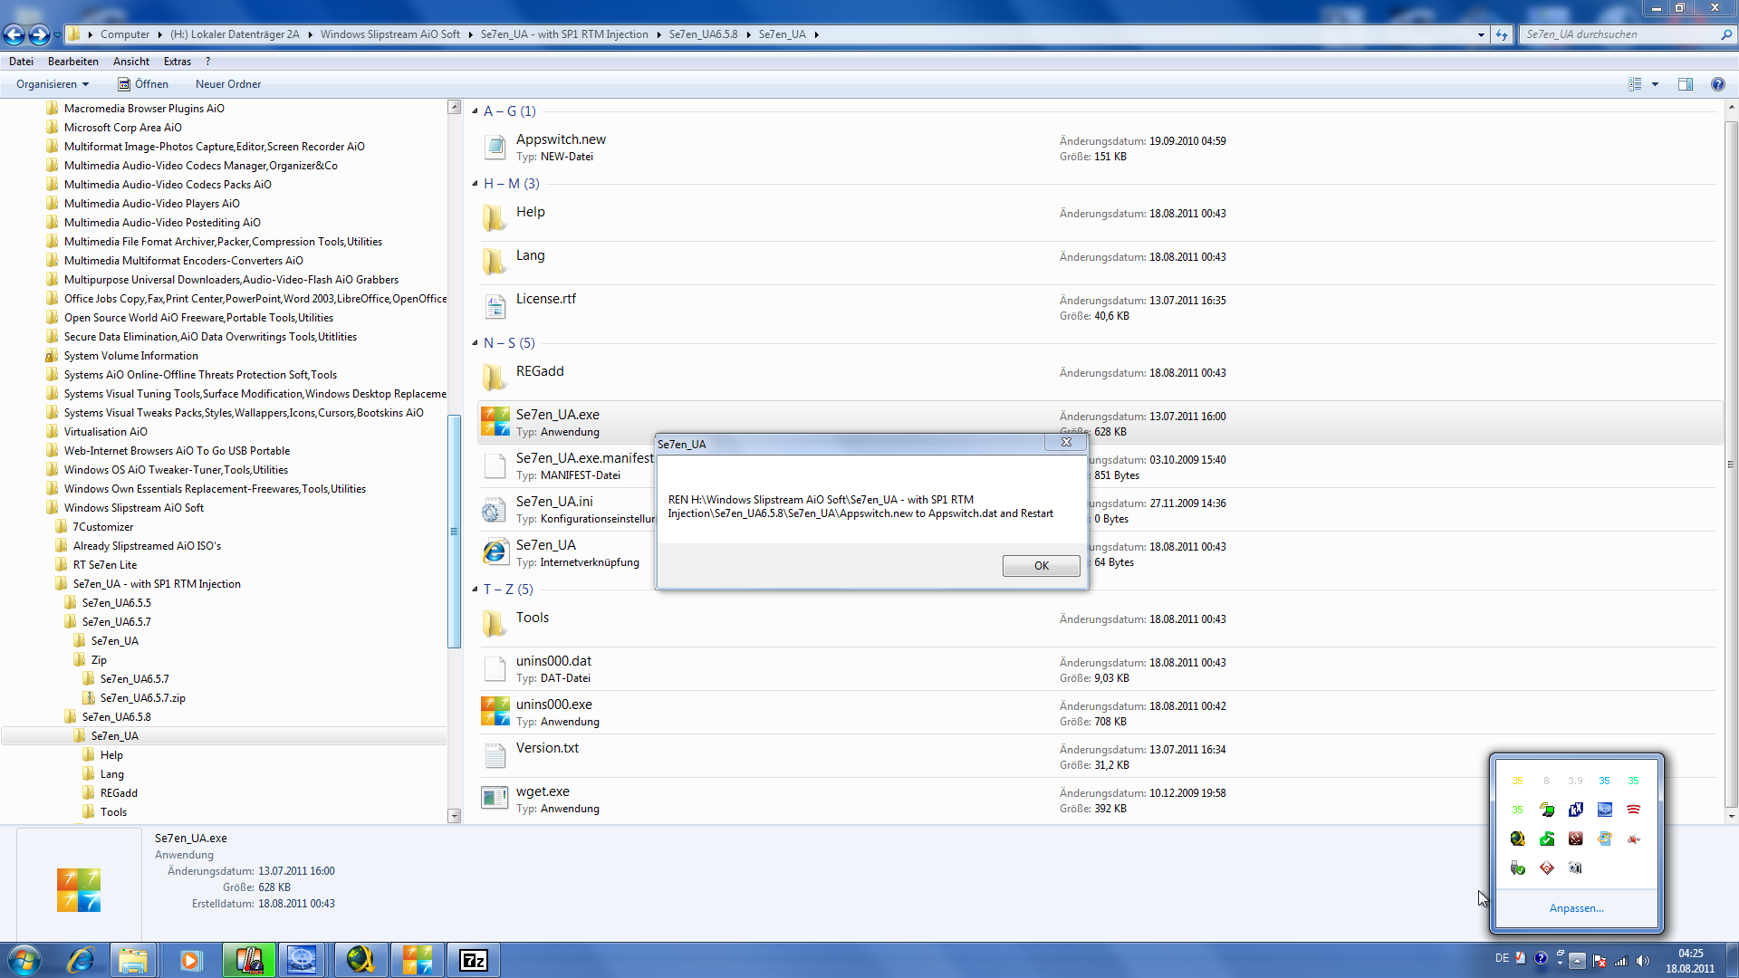This screenshot has height=978, width=1739.
Task: Click the volume speaker tray icon
Action: point(1643,960)
